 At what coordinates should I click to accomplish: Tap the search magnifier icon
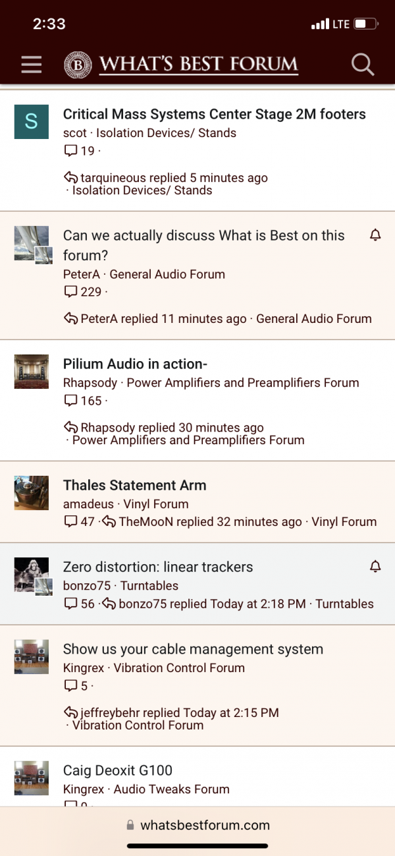pyautogui.click(x=362, y=65)
